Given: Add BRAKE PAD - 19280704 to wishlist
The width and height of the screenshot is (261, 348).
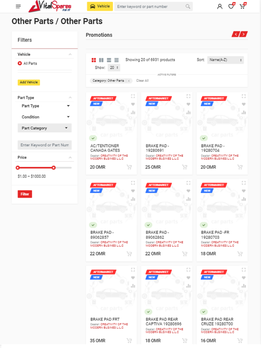Looking at the screenshot, I should (x=244, y=104).
